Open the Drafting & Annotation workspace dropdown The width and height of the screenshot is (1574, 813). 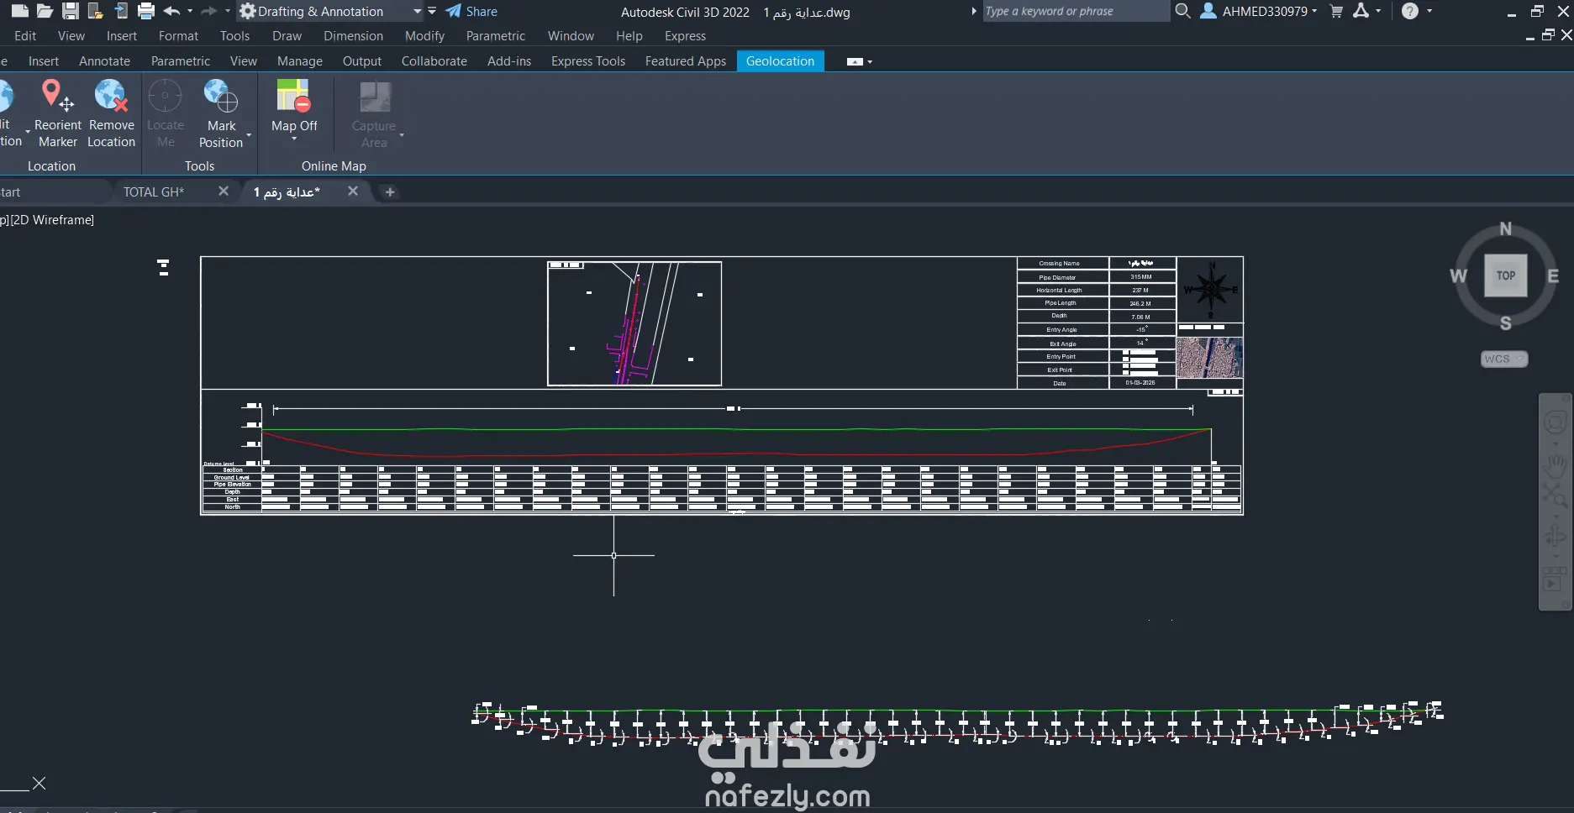tap(417, 11)
